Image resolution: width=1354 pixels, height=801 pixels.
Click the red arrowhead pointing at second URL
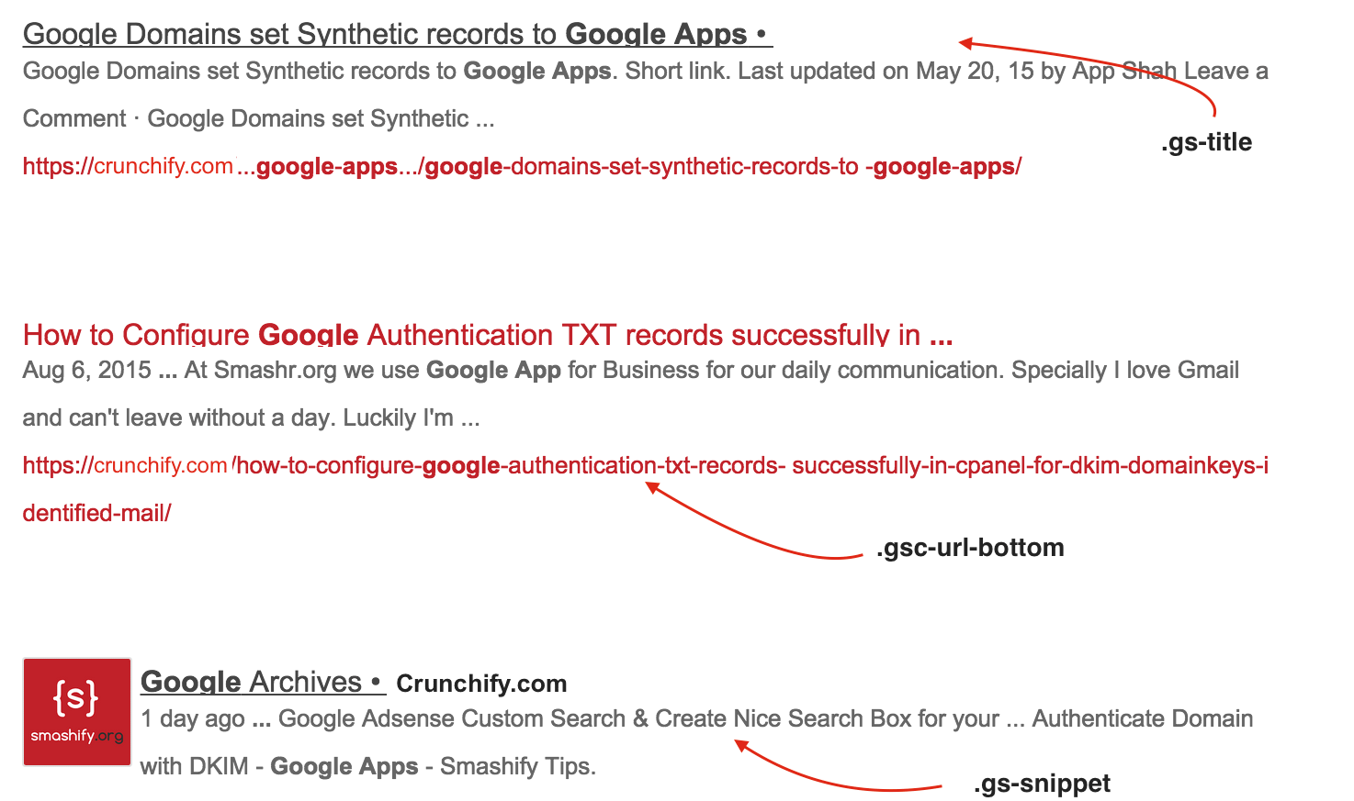pyautogui.click(x=653, y=488)
